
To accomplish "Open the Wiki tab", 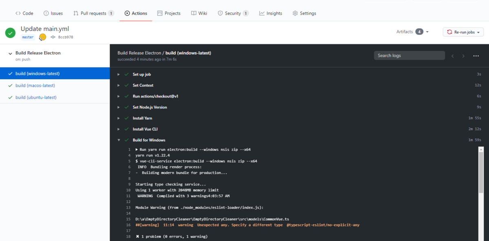I will [x=199, y=13].
